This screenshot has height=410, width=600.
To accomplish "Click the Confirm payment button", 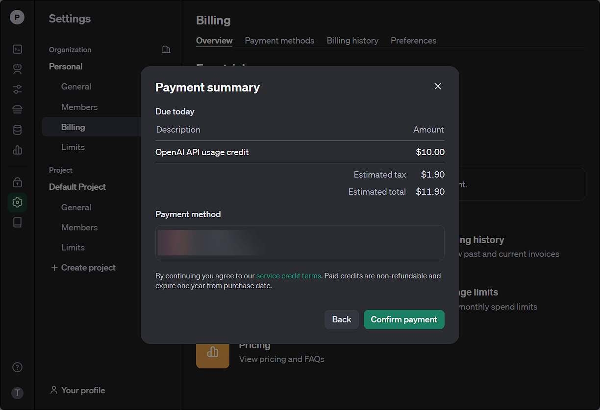I will click(x=404, y=319).
